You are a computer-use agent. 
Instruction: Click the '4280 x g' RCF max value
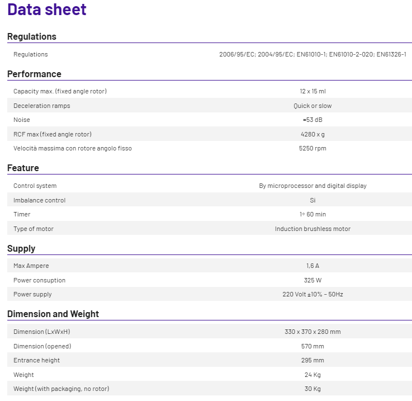pyautogui.click(x=312, y=134)
